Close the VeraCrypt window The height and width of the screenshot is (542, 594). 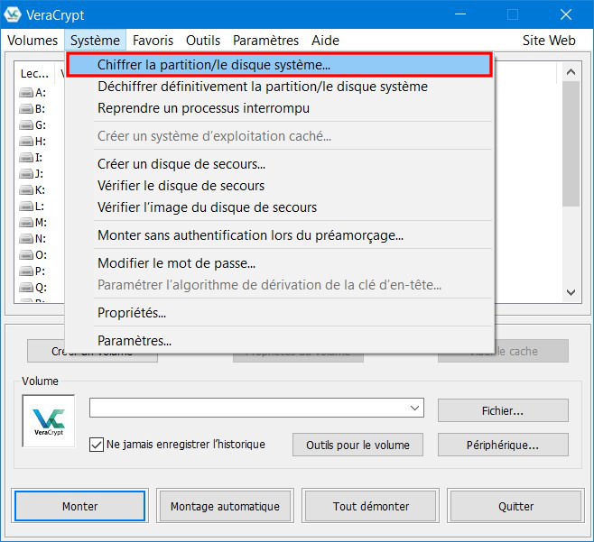(x=566, y=14)
